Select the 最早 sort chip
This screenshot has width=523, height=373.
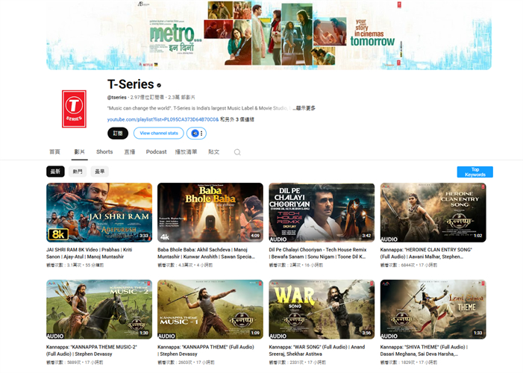click(x=100, y=172)
